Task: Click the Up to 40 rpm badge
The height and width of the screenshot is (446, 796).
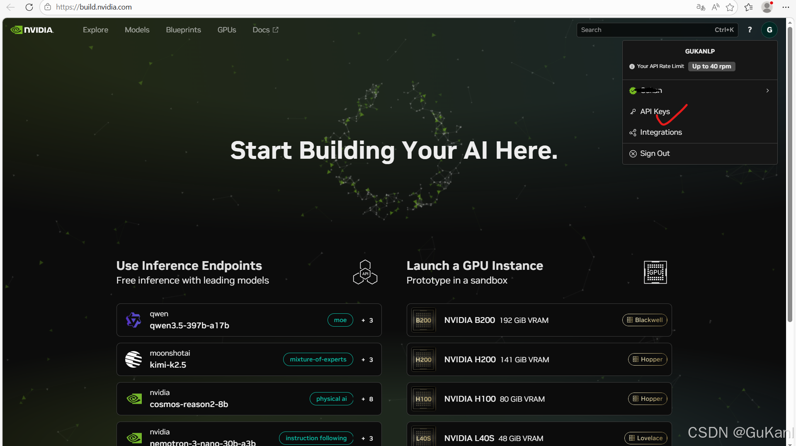Action: 711,66
